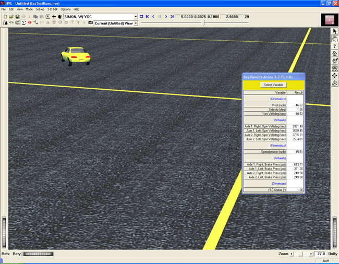This screenshot has height=264, width=339.
Task: Click the New document icon
Action: pyautogui.click(x=5, y=17)
